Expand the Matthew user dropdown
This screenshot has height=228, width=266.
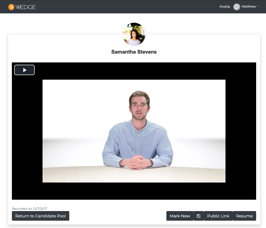click(x=250, y=7)
